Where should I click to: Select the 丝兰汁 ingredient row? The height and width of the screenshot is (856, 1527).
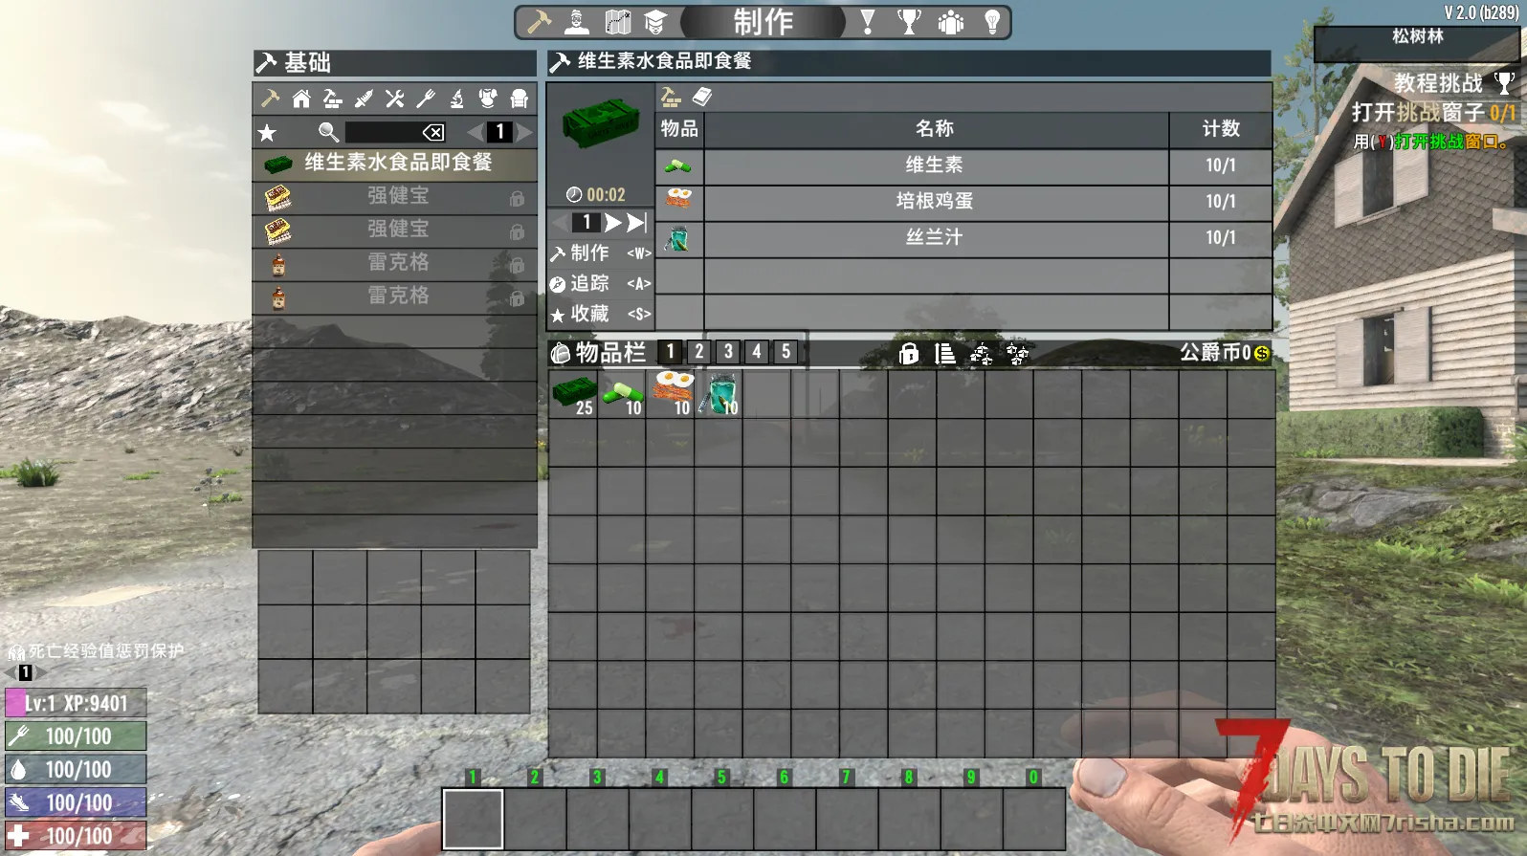(x=963, y=238)
